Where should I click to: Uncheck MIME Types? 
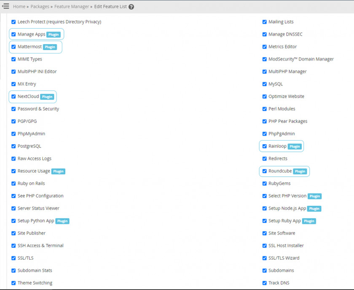[13, 59]
